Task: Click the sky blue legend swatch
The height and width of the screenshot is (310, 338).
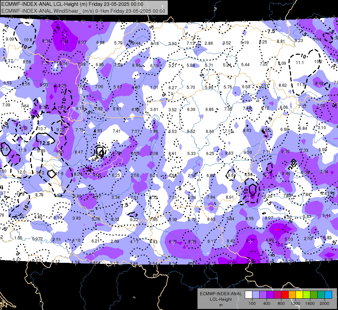Action: point(328,295)
